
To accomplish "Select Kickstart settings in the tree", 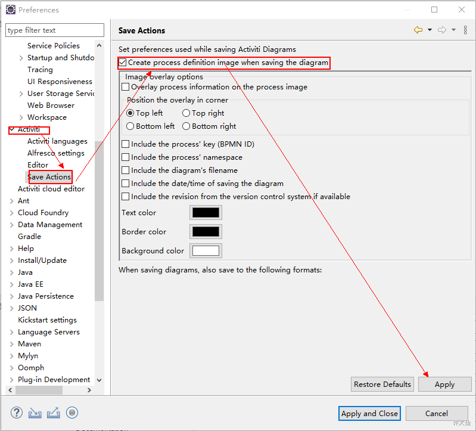I will pos(47,320).
